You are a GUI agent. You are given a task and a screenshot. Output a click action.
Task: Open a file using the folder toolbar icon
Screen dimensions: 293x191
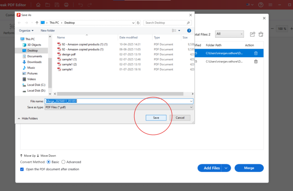point(47,5)
